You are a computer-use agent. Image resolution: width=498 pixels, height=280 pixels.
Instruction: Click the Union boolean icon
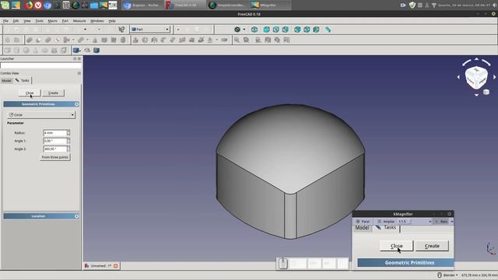pos(48,40)
